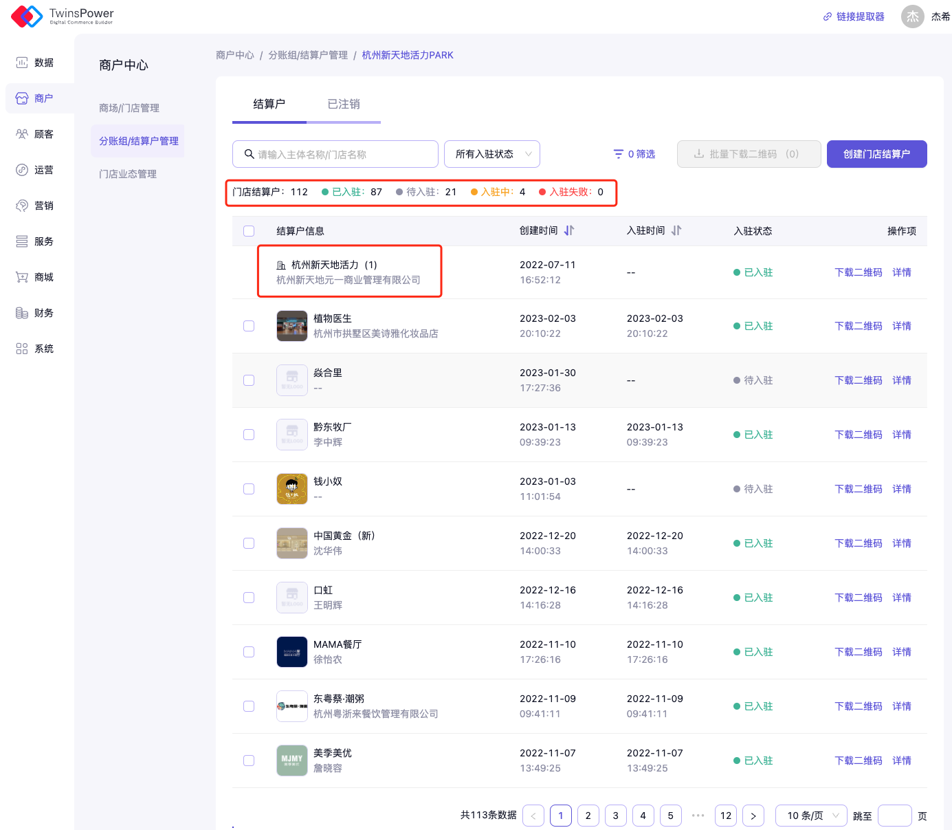Check the 植物医生 row checkbox
Screen dimensions: 952x830
(x=249, y=326)
